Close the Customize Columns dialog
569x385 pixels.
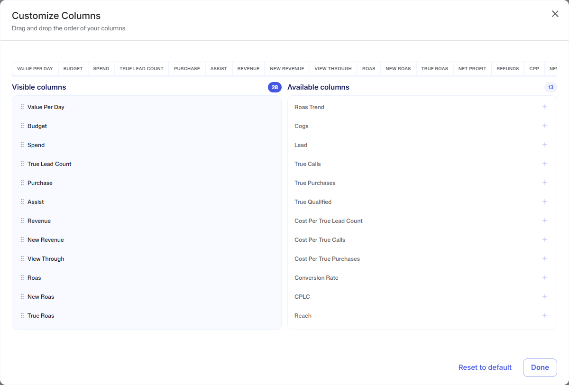coord(555,14)
